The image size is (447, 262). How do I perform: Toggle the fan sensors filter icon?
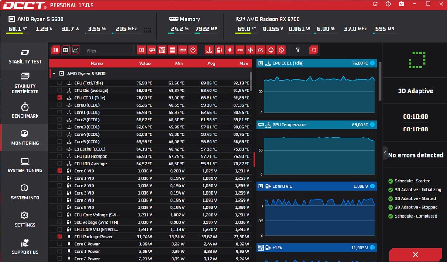coord(250,50)
